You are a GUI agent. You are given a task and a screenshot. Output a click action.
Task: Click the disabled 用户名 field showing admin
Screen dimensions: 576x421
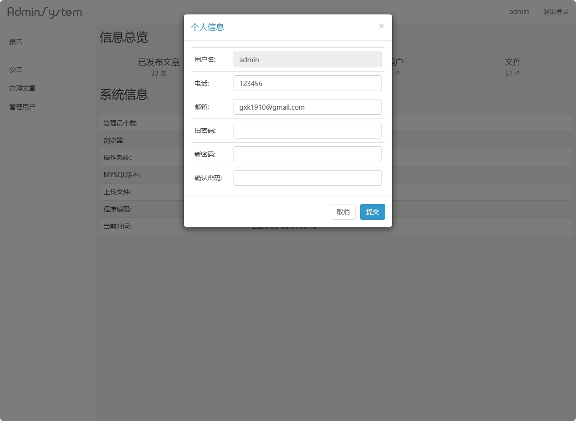307,59
